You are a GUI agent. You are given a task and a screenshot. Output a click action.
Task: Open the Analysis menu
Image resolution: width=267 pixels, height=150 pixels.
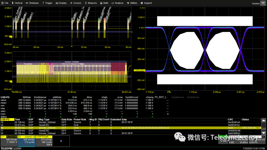click(x=118, y=3)
